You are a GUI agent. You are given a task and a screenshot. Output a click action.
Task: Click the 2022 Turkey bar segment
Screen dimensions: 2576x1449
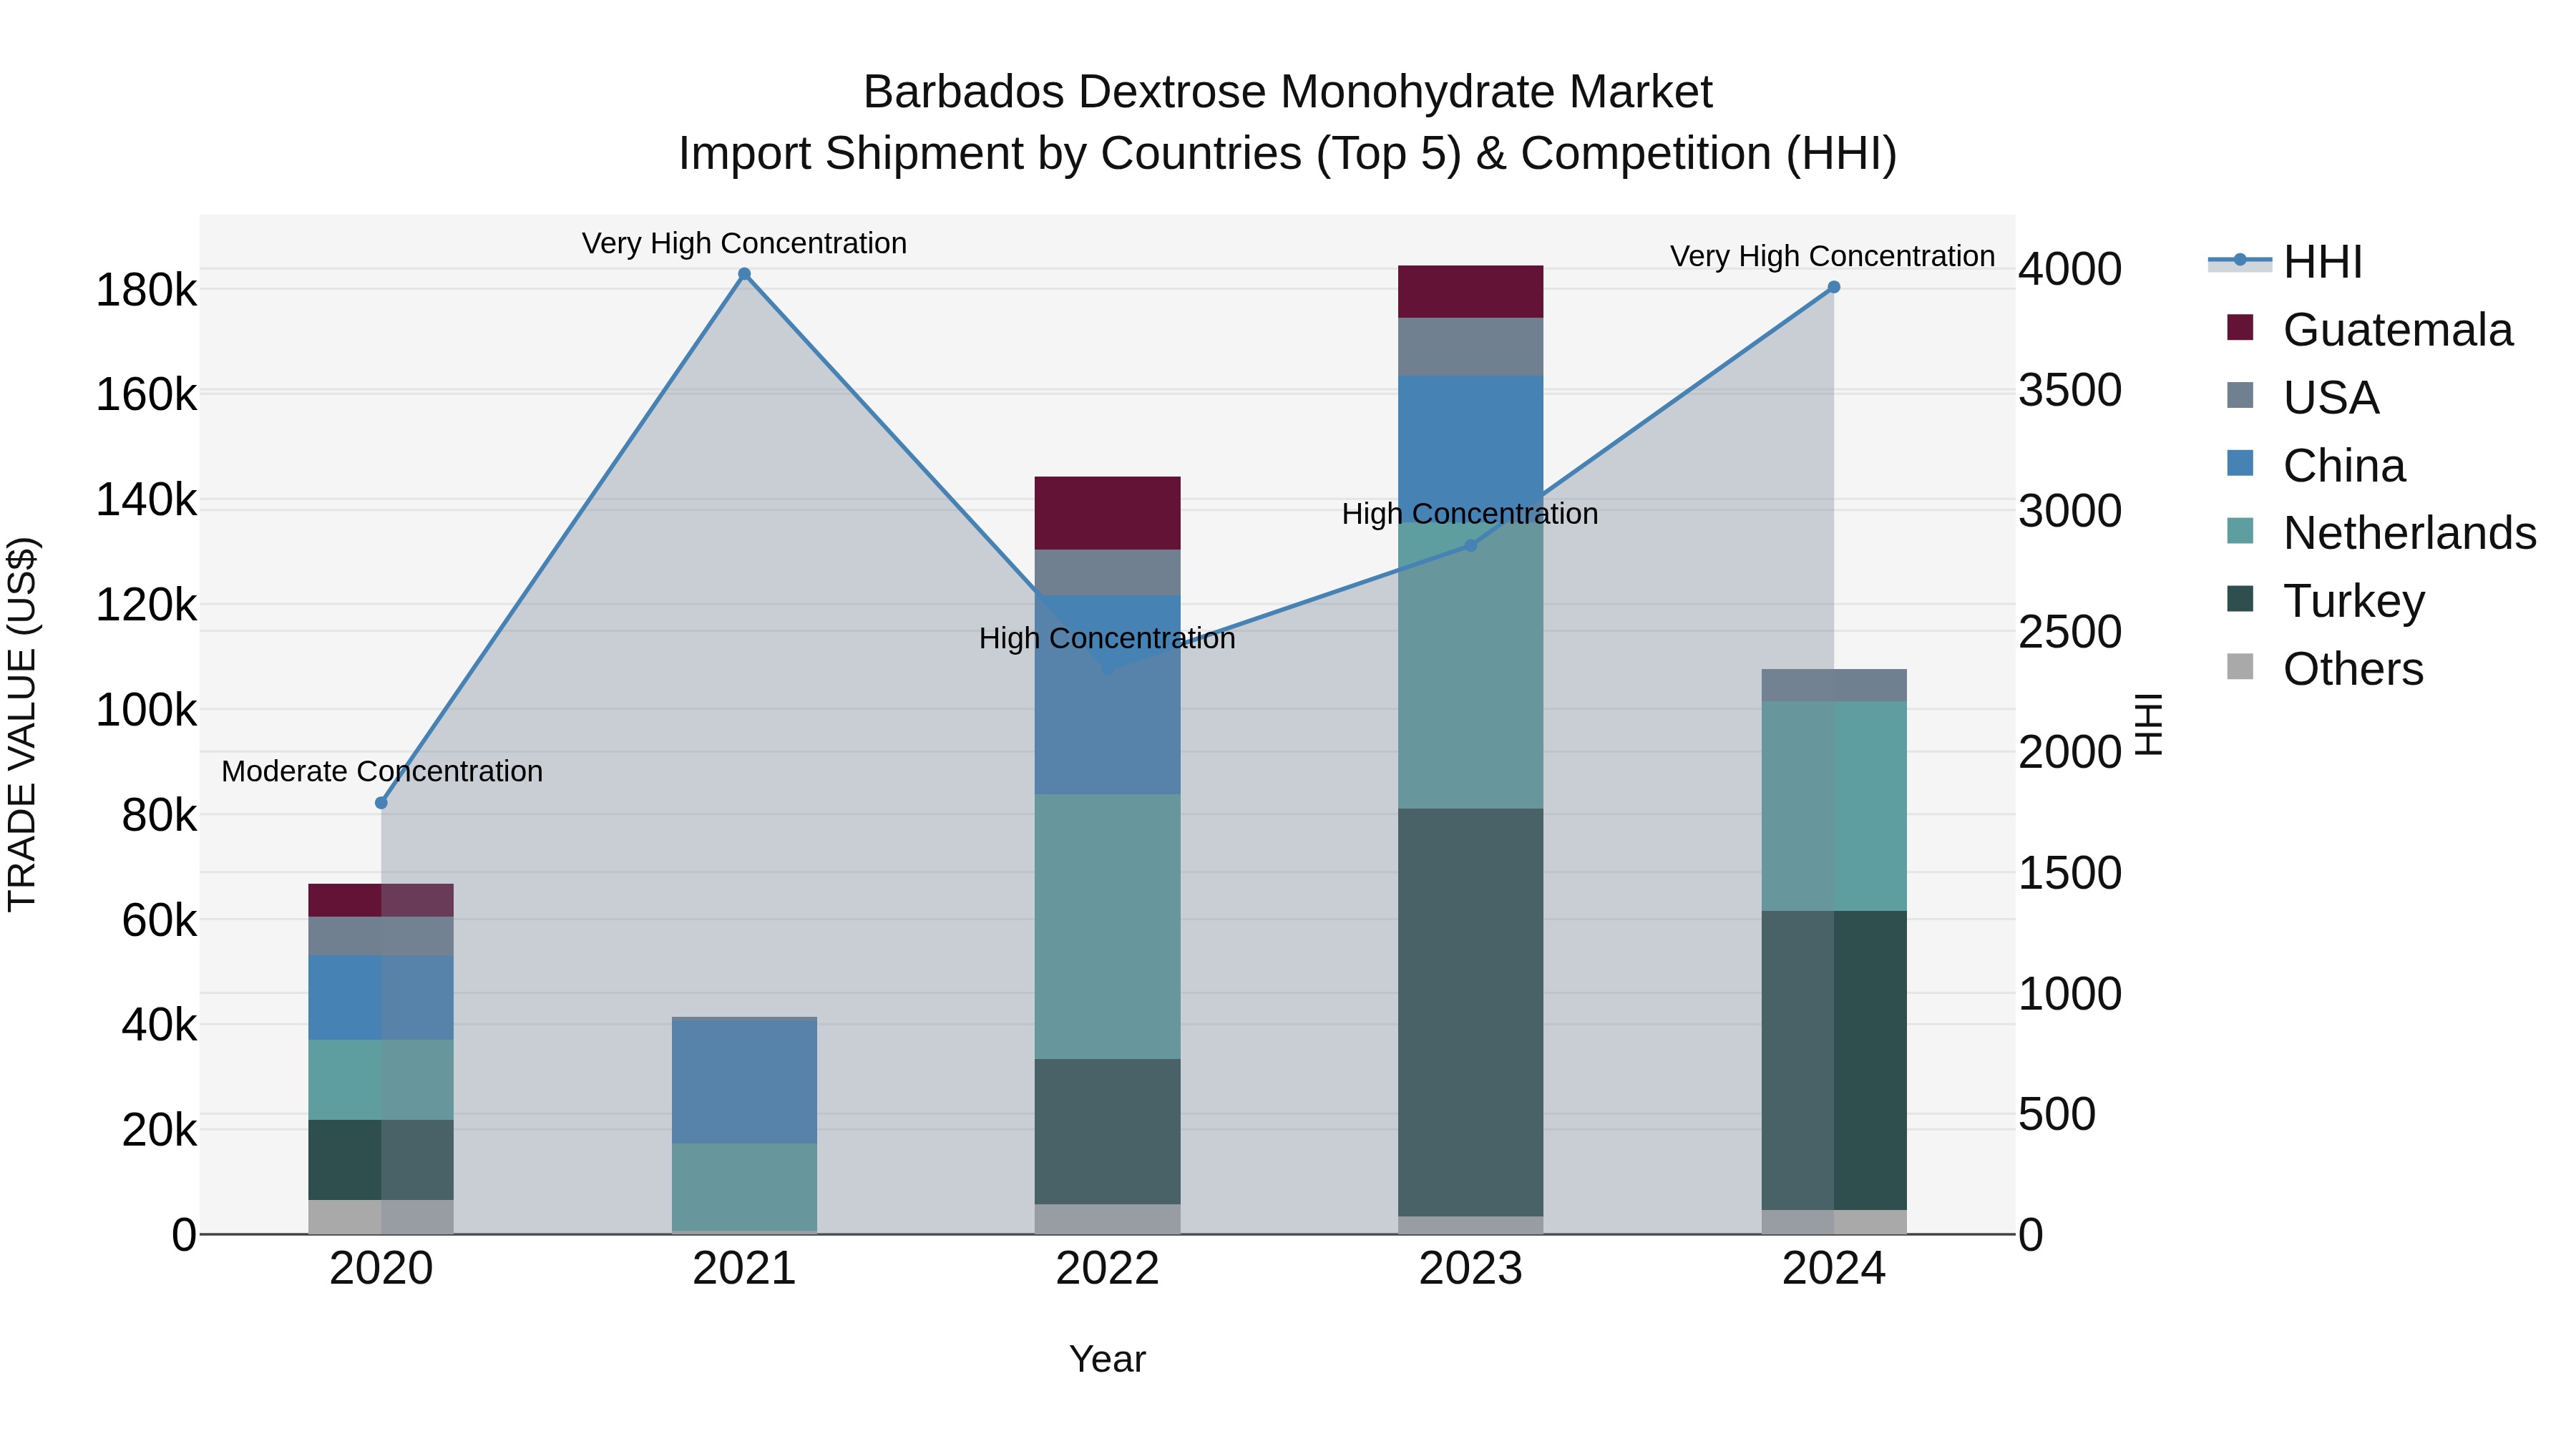1107,1132
